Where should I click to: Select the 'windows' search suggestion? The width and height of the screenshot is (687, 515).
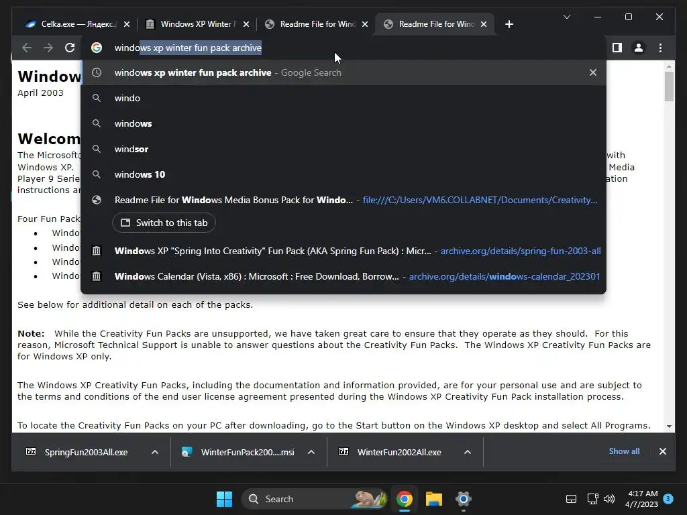343,123
